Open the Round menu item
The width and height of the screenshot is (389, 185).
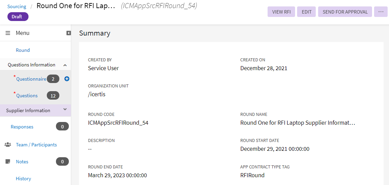23,50
